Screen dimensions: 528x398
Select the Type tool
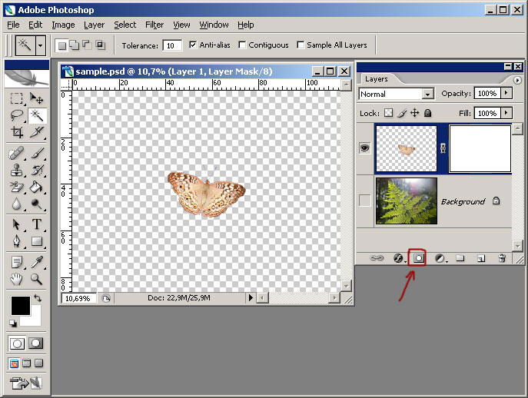[36, 224]
